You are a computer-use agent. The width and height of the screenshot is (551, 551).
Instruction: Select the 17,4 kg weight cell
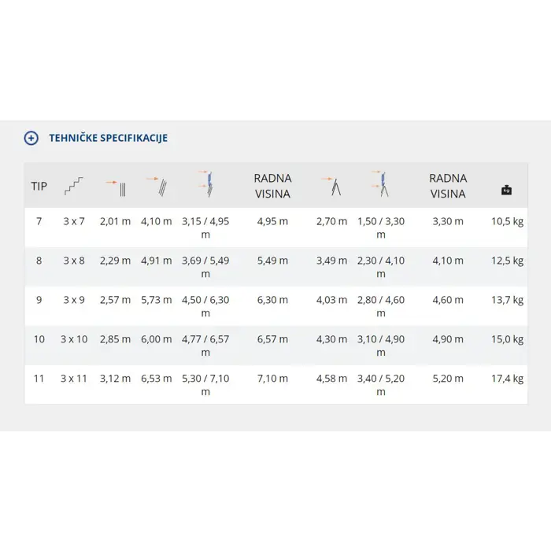point(507,379)
